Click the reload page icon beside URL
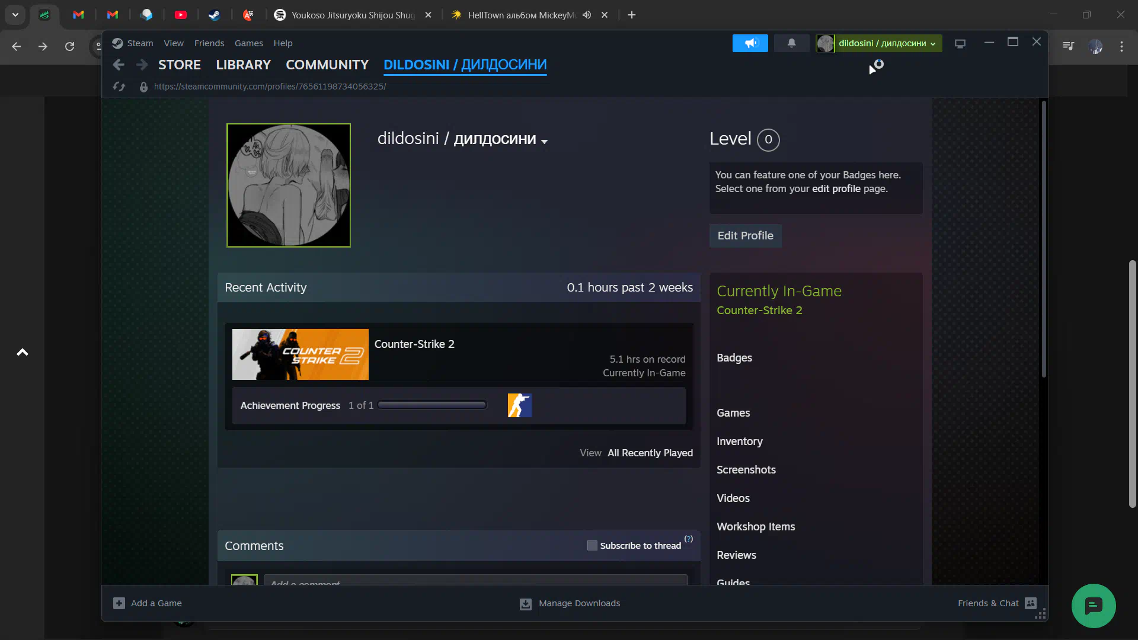The height and width of the screenshot is (640, 1138). pyautogui.click(x=119, y=87)
